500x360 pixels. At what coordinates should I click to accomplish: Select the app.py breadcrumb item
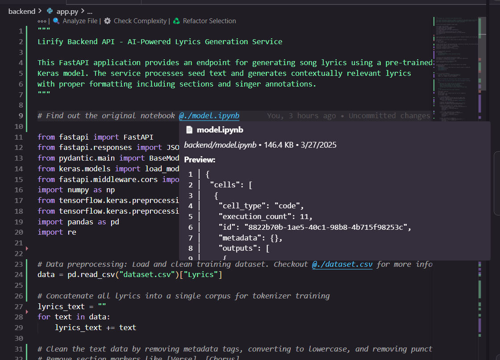[x=68, y=11]
